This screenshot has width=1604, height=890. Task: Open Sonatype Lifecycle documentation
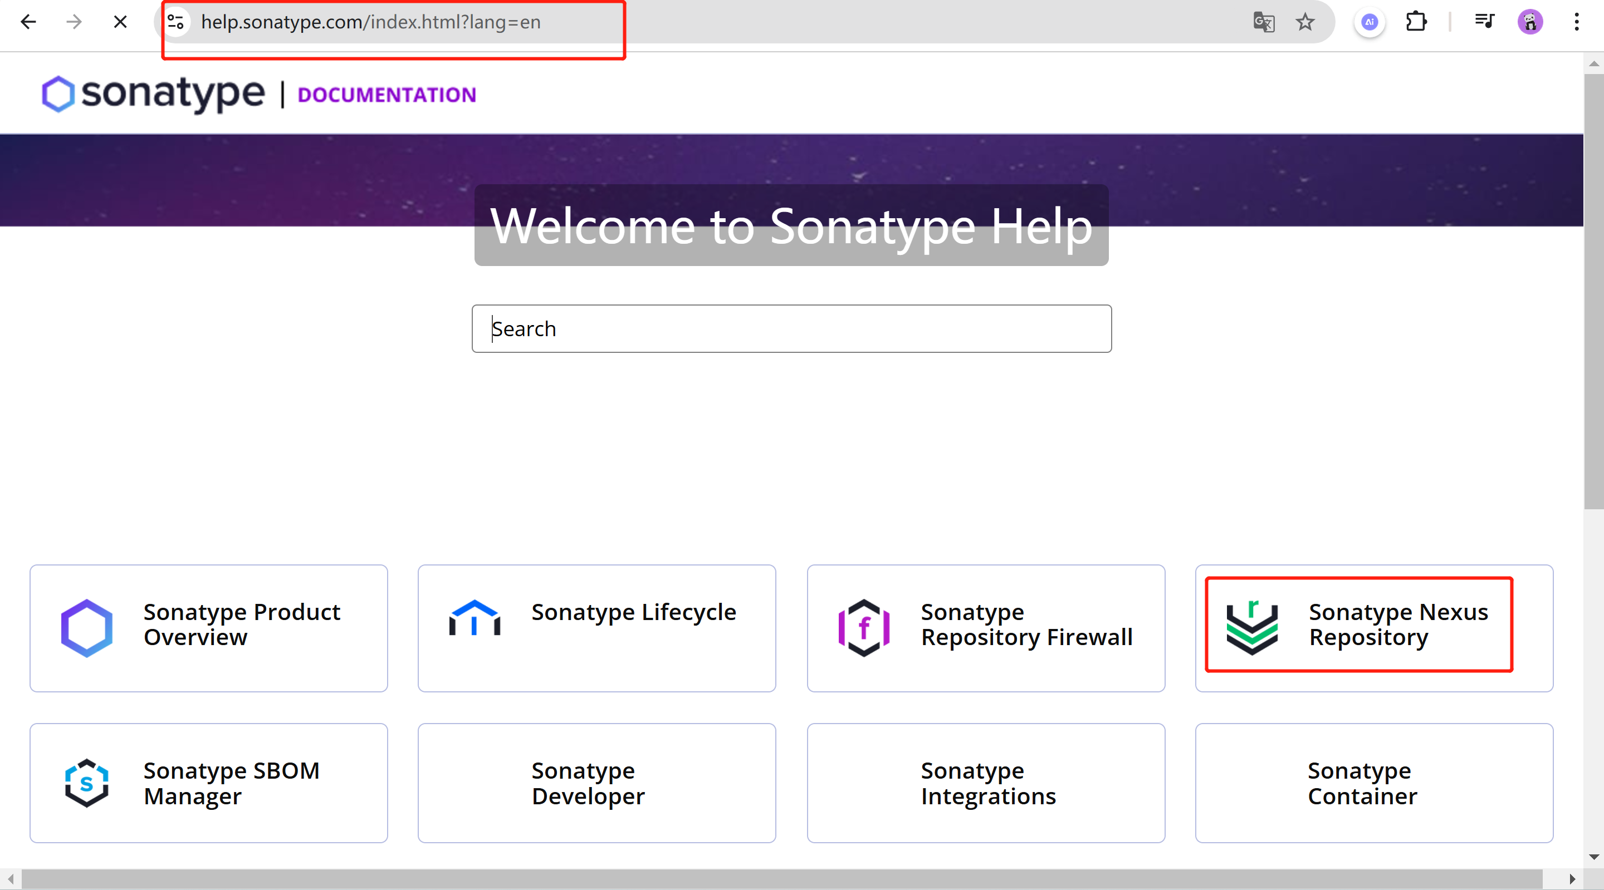click(x=596, y=628)
